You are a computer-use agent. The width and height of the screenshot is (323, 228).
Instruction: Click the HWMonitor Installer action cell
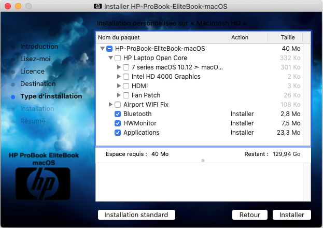(242, 123)
